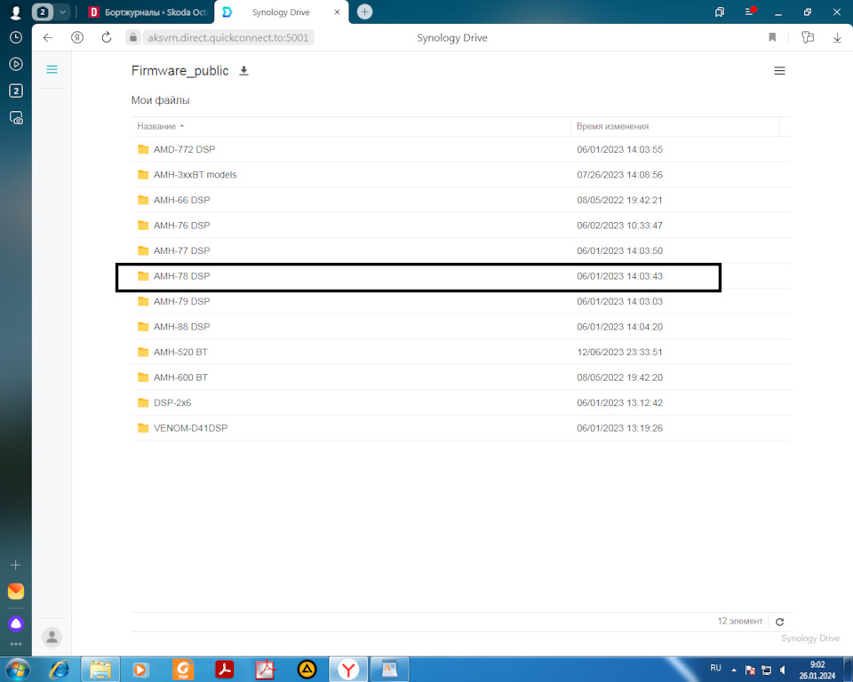Open Adobe Acrobat from taskbar

(224, 670)
